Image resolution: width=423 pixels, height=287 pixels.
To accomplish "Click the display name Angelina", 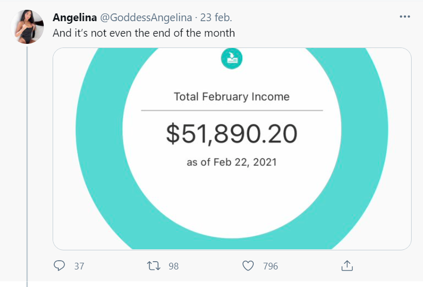I will [x=75, y=18].
